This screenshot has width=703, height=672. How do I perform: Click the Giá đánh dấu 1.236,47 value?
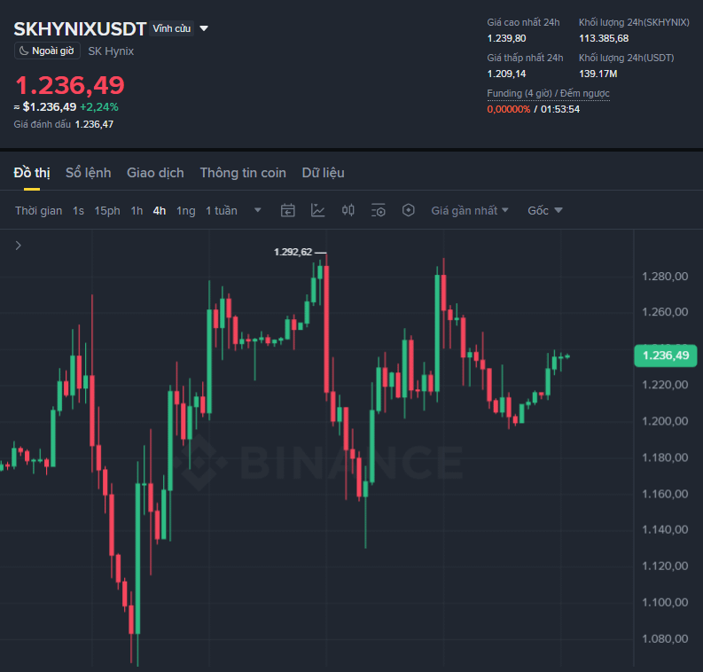(94, 125)
